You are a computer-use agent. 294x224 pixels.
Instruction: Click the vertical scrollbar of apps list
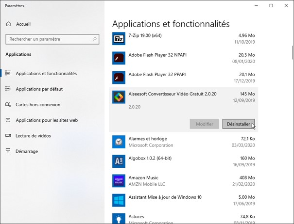point(292,51)
